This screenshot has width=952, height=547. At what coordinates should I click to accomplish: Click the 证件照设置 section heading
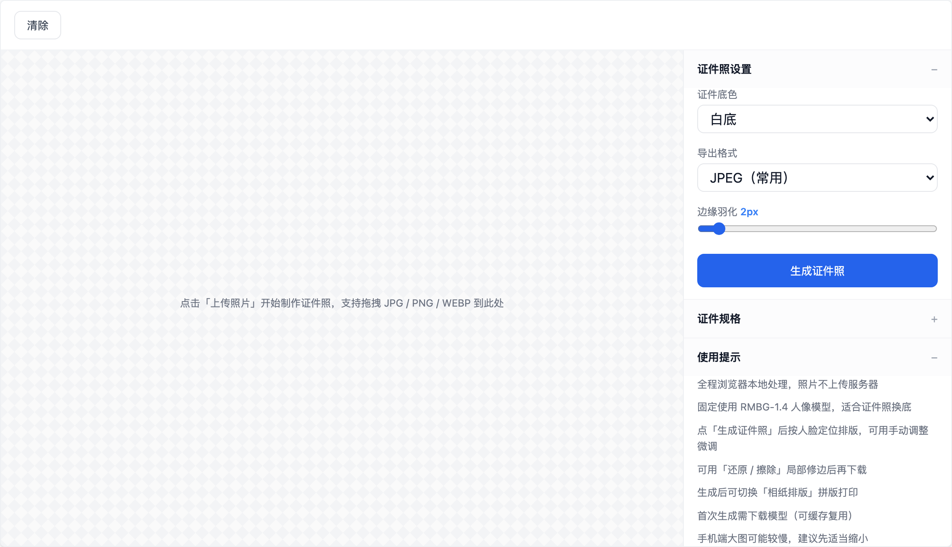[x=724, y=69]
